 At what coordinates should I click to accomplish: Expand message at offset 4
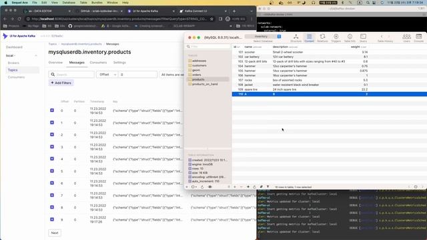[x=52, y=159]
